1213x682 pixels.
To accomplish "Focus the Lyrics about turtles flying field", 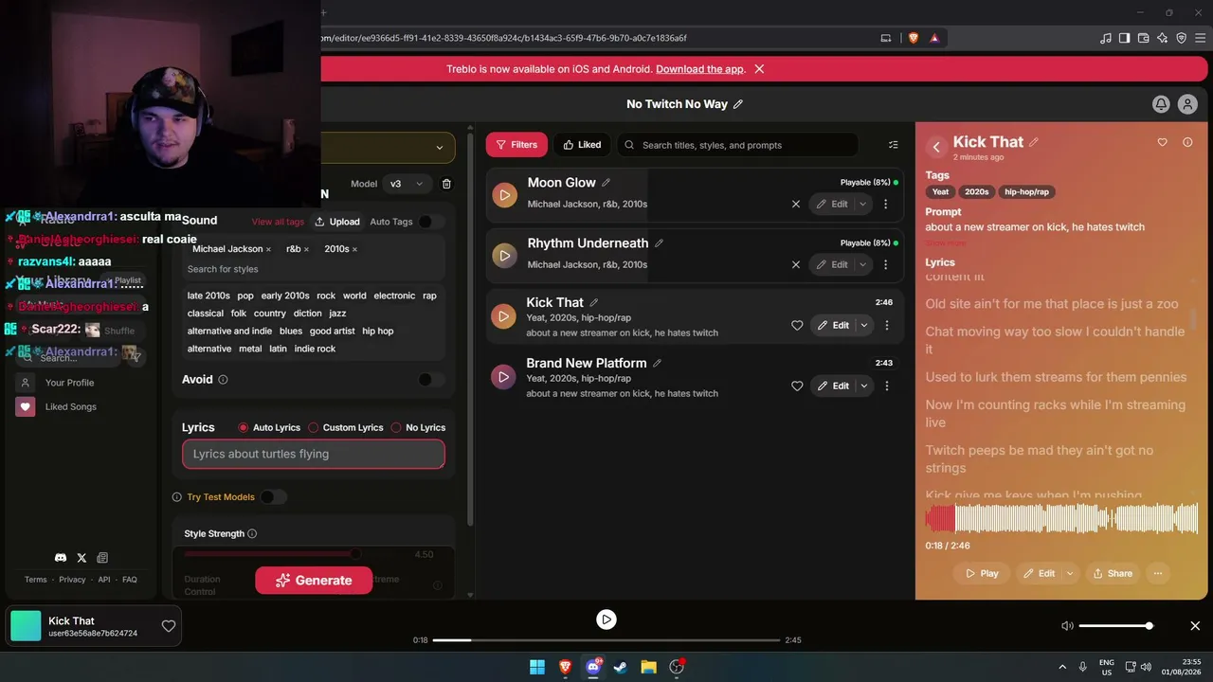I will point(314,454).
